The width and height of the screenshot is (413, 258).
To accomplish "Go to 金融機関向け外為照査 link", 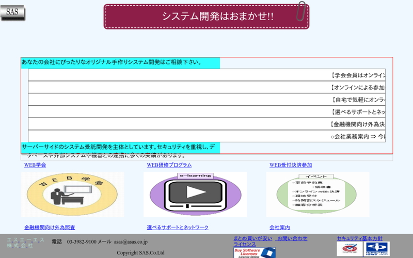I will pos(50,228).
